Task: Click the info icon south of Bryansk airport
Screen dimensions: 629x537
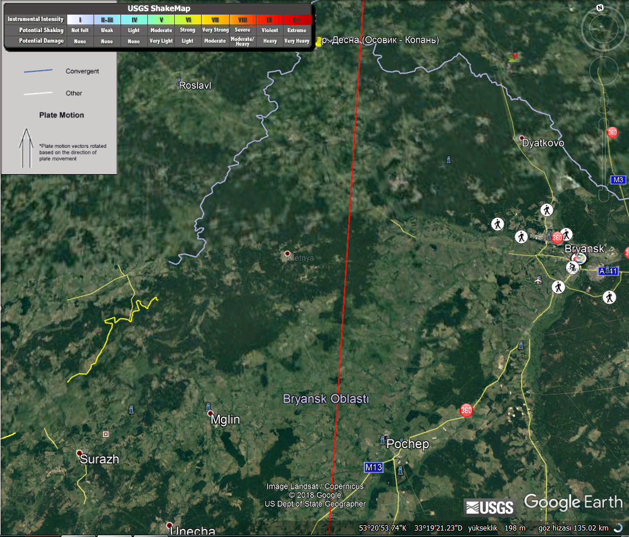Action: tap(521, 345)
